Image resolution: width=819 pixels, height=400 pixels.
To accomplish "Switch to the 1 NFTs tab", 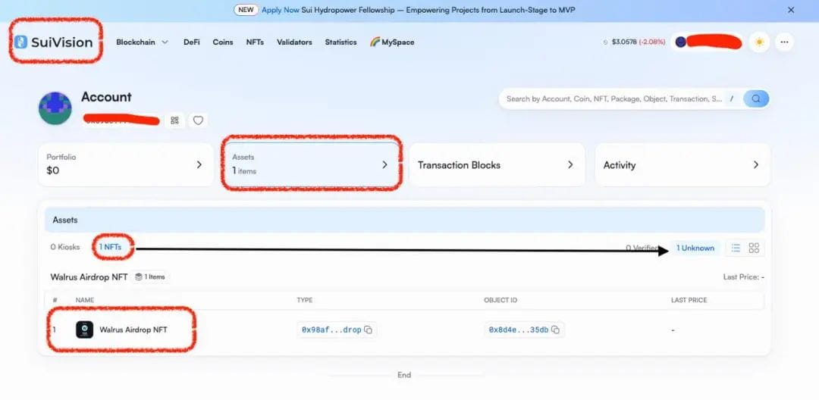I will pos(110,247).
